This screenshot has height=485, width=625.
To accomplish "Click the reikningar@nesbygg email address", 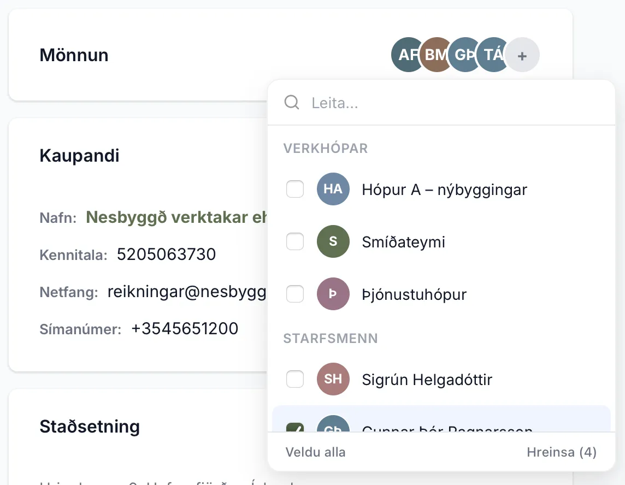I will tap(187, 292).
